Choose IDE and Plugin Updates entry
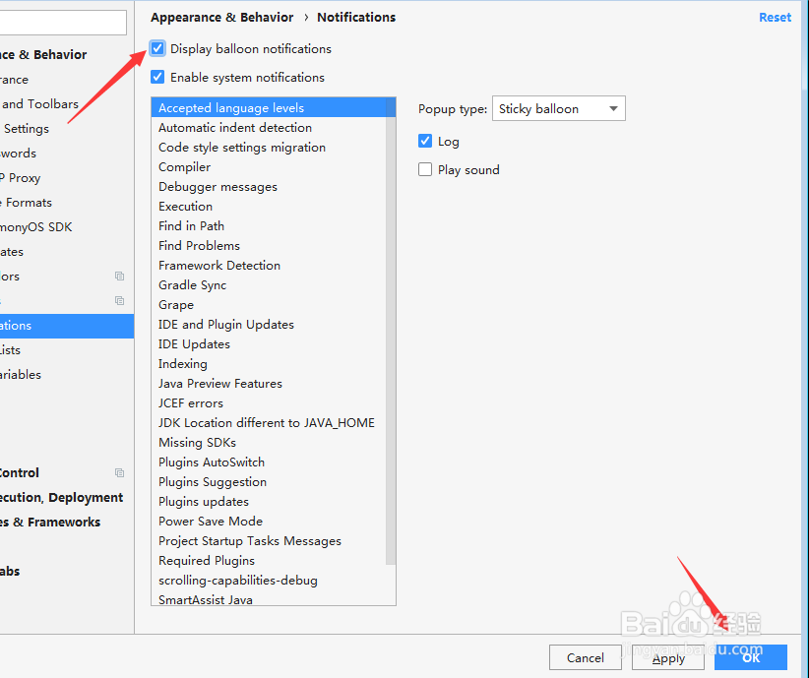 tap(226, 325)
